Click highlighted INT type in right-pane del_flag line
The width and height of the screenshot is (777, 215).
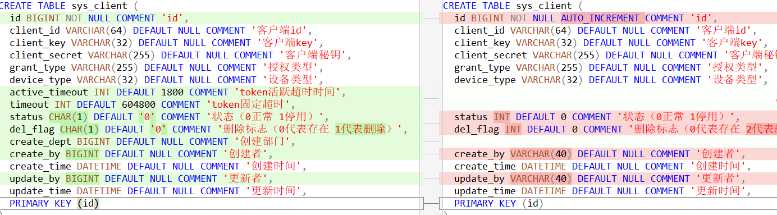[513, 129]
